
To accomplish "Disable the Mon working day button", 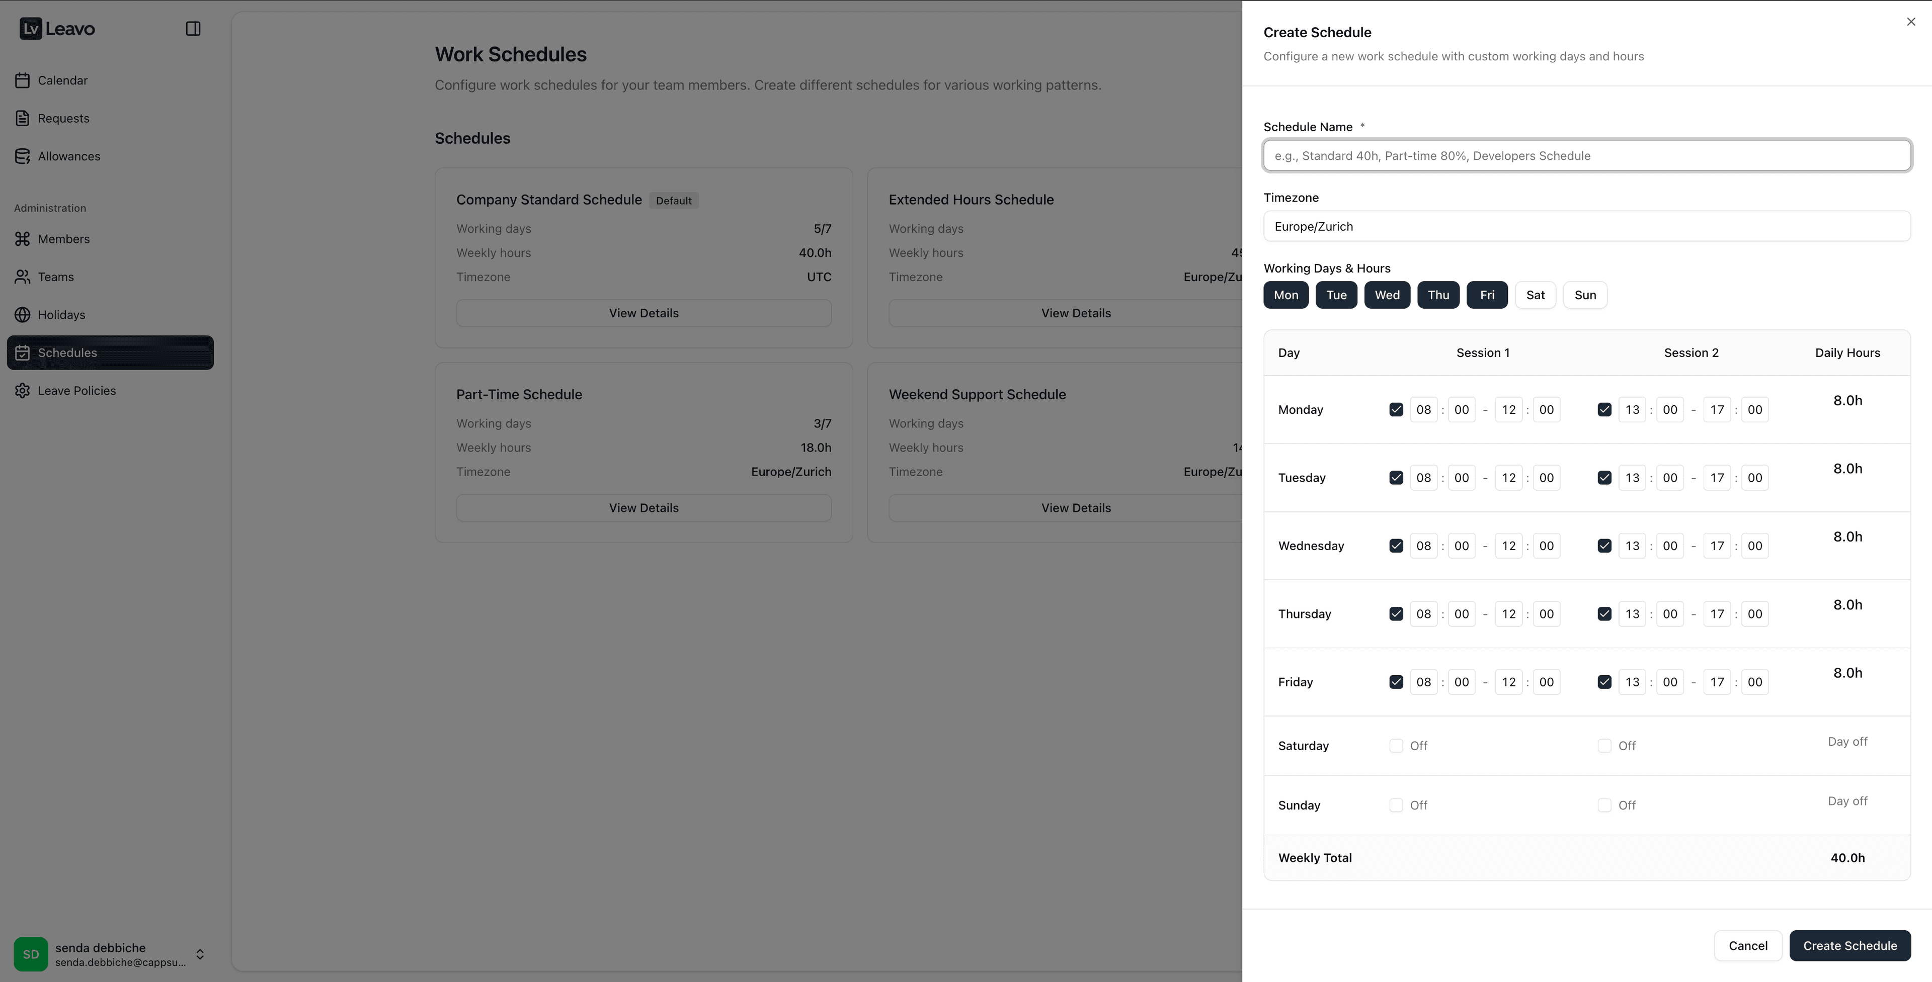I will tap(1285, 295).
